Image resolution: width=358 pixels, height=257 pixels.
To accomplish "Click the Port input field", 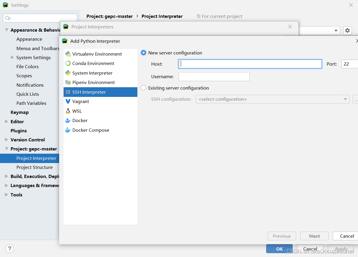I will (x=350, y=64).
